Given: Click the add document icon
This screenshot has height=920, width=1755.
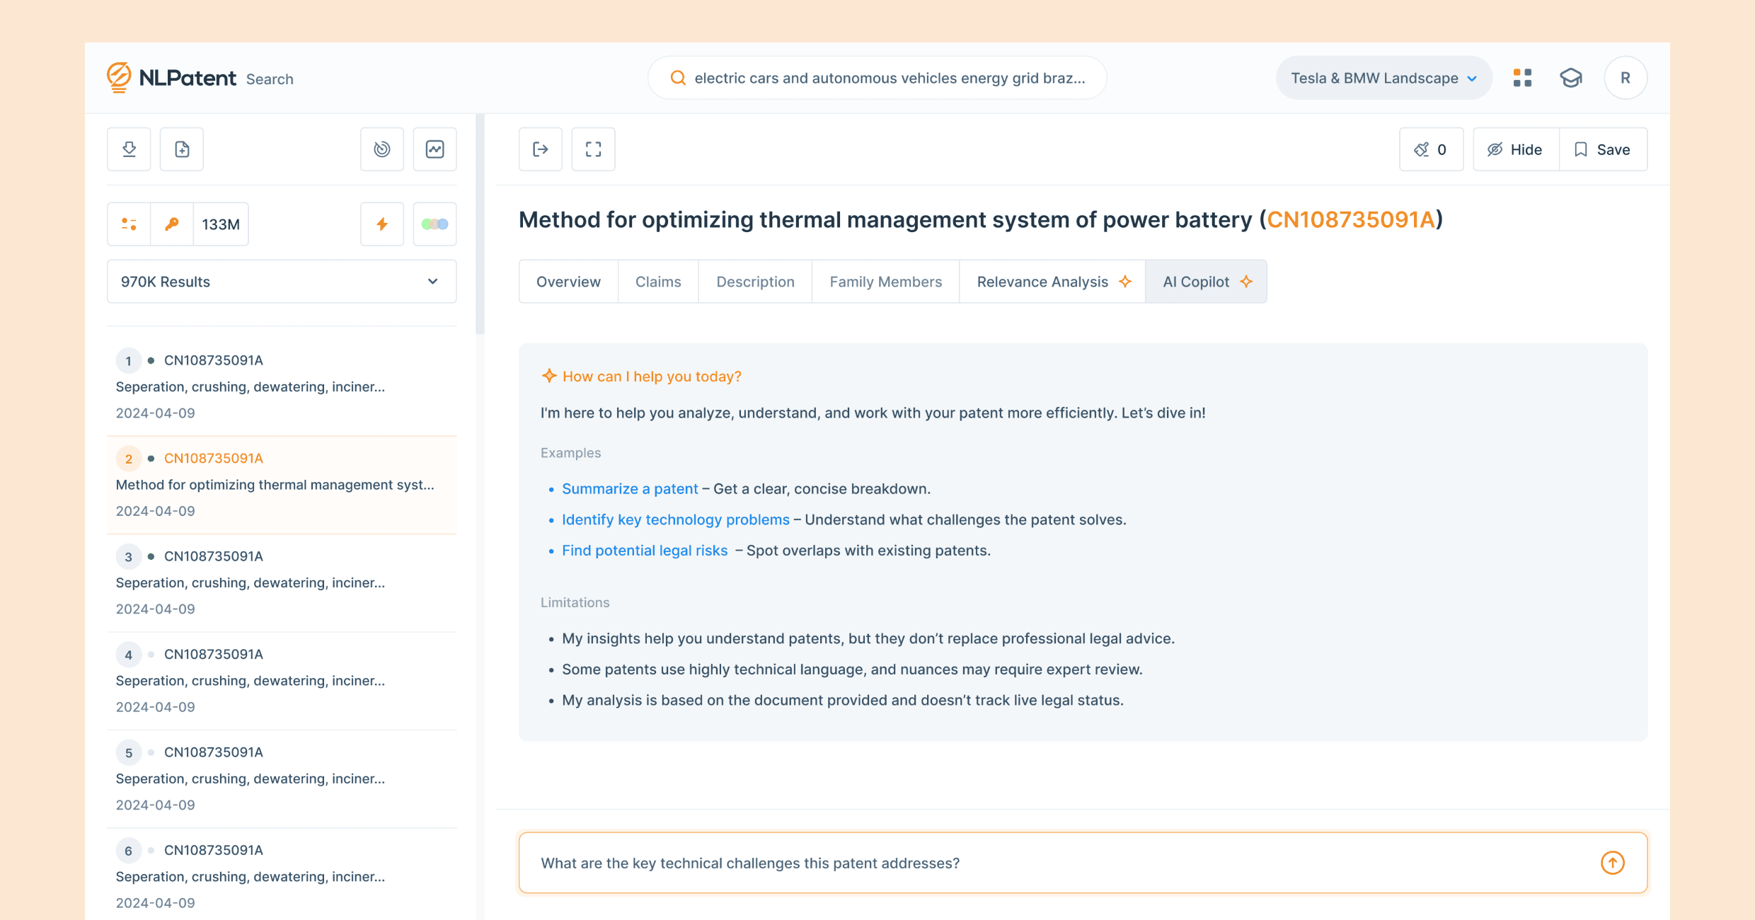Looking at the screenshot, I should 182,149.
